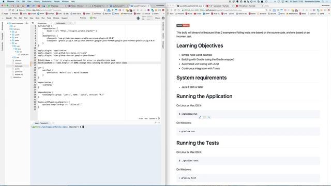The height and width of the screenshot is (186, 331).
Task: Open the Cloud9 Edit menu
Action: 20,18
